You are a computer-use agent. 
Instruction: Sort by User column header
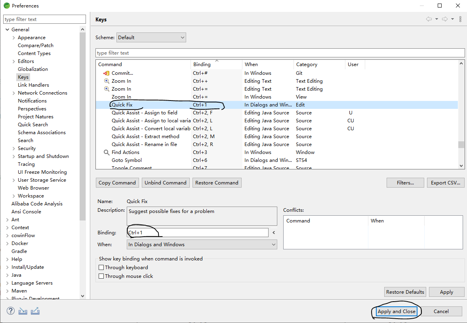(x=355, y=64)
